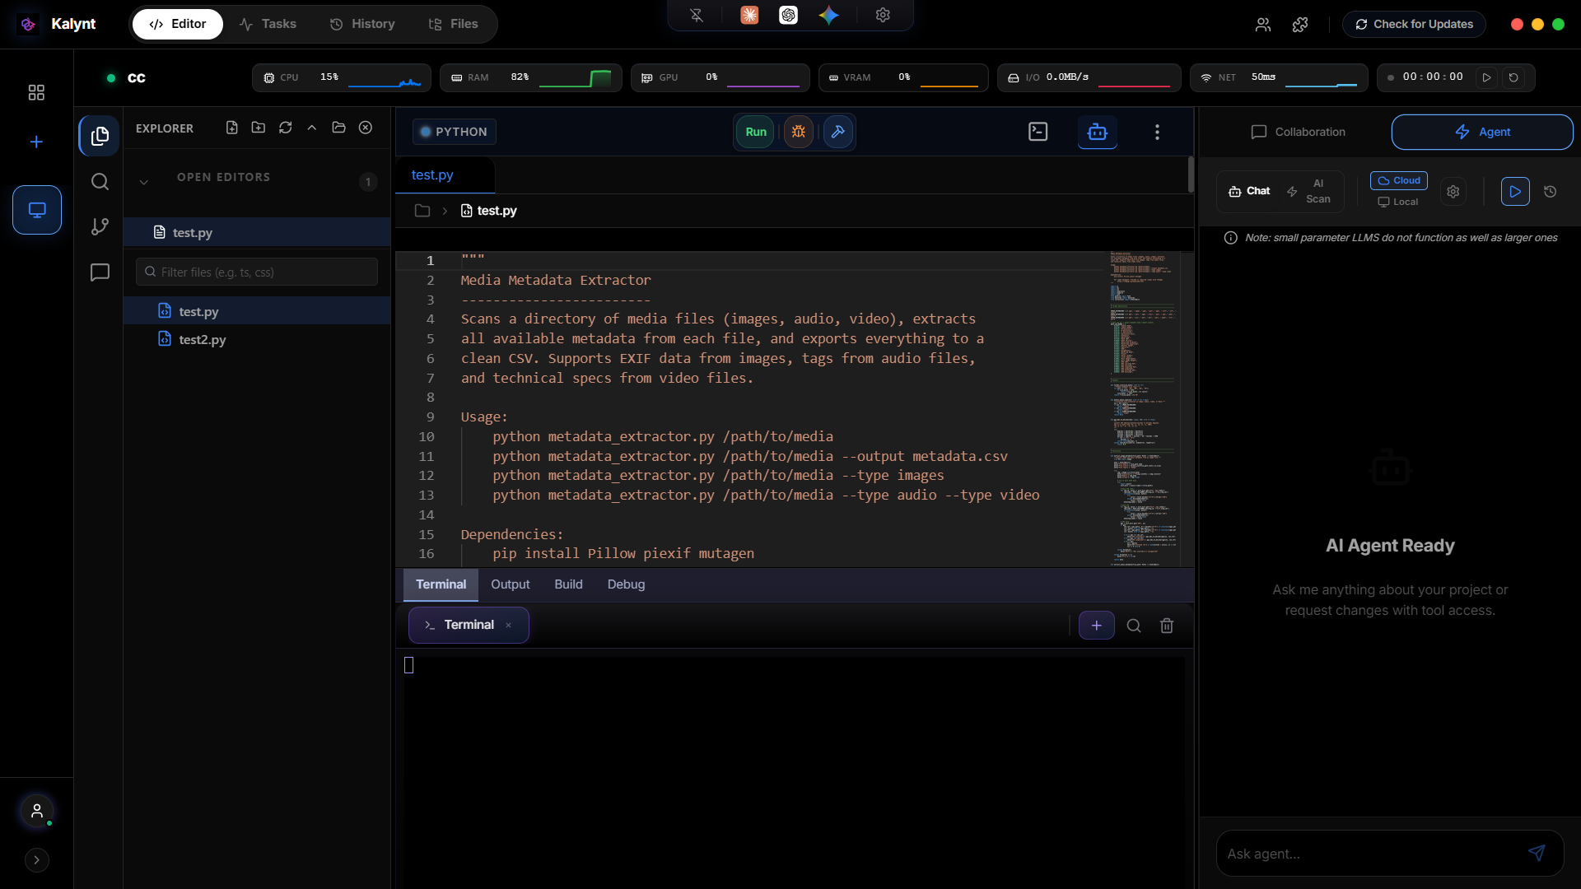Toggle the pin icon in the top bar
This screenshot has height=889, width=1581.
pos(696,15)
